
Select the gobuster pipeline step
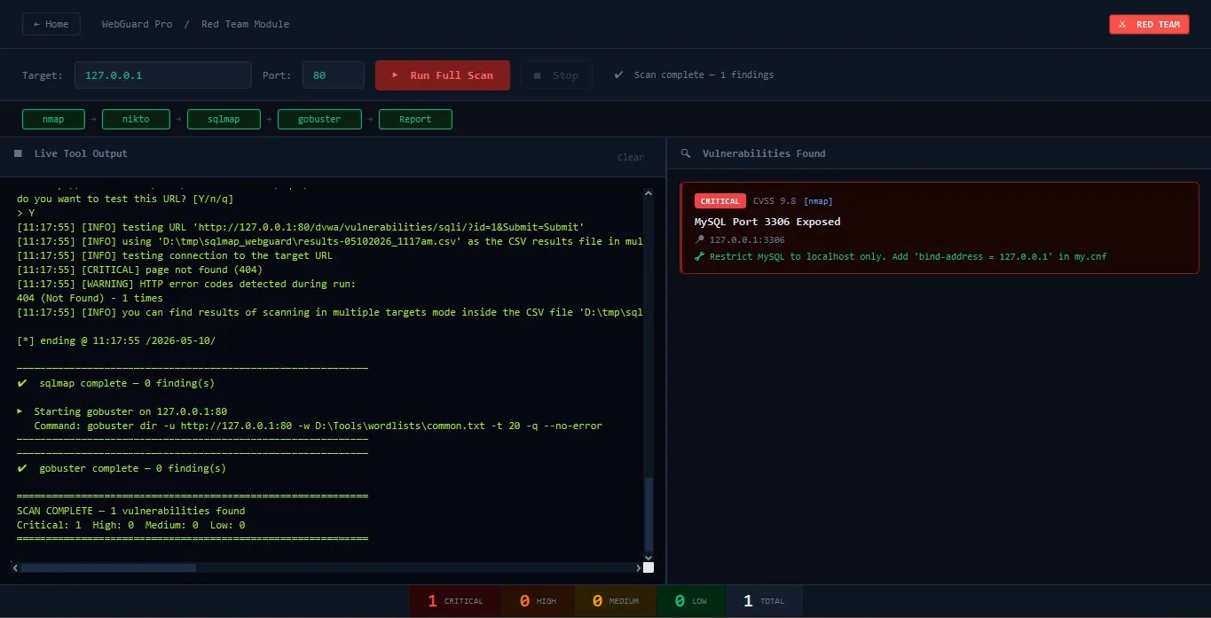tap(319, 119)
